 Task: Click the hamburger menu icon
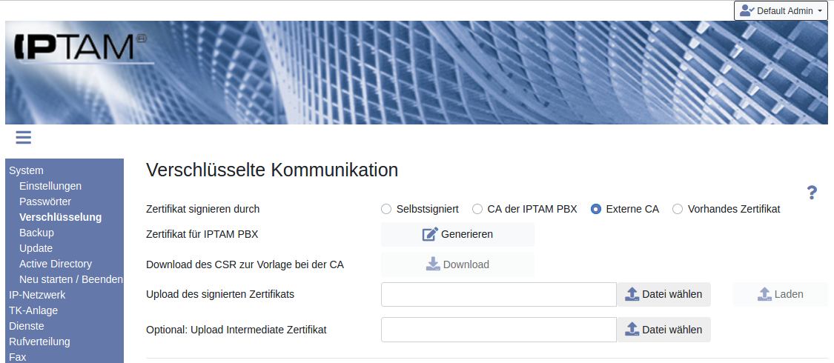click(x=23, y=137)
